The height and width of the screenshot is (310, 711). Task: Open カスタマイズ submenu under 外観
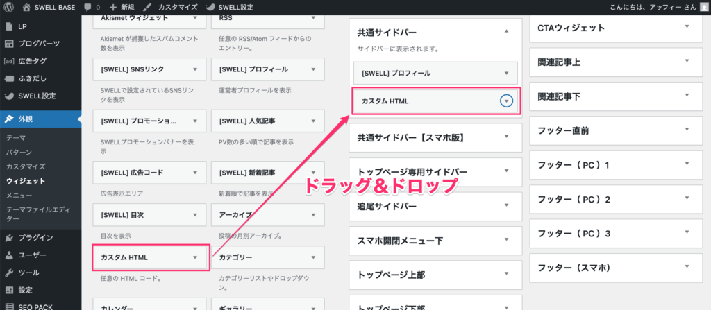pos(26,166)
